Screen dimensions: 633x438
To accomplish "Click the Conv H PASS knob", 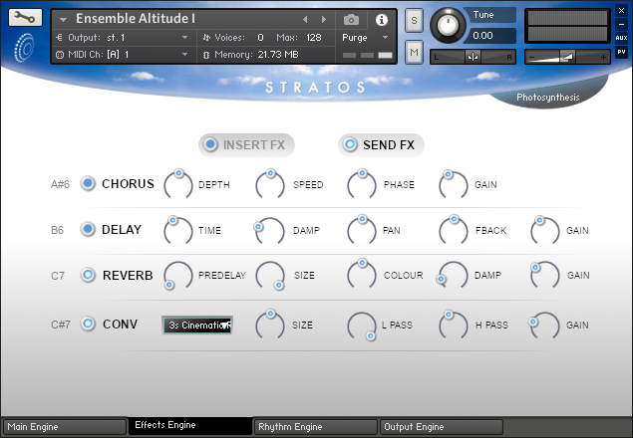I will pyautogui.click(x=454, y=325).
